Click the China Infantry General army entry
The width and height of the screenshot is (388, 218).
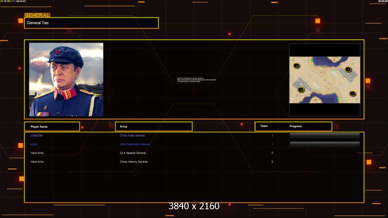[134, 162]
